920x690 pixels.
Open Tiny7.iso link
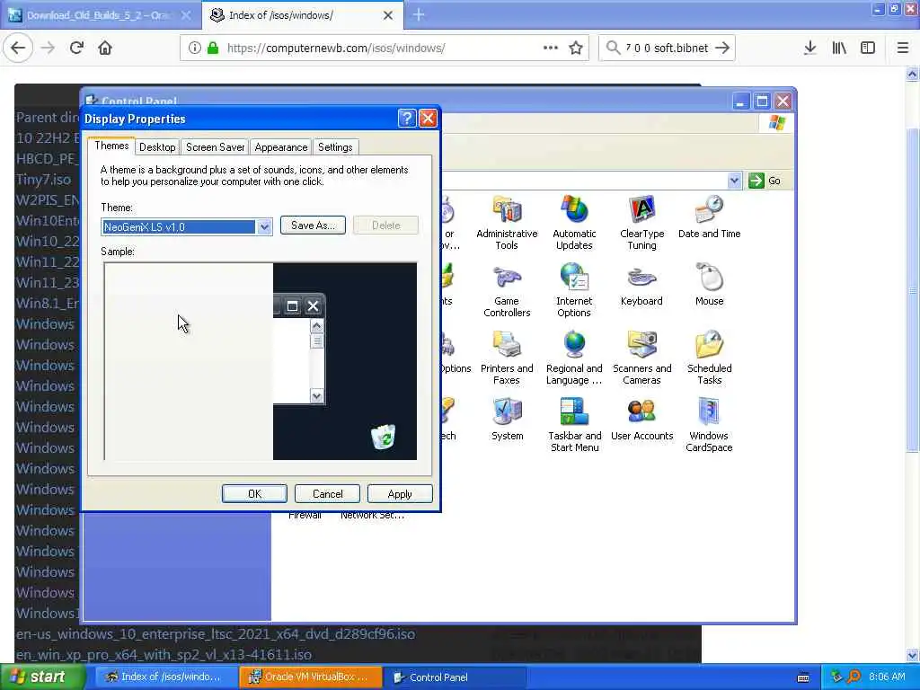click(x=43, y=179)
